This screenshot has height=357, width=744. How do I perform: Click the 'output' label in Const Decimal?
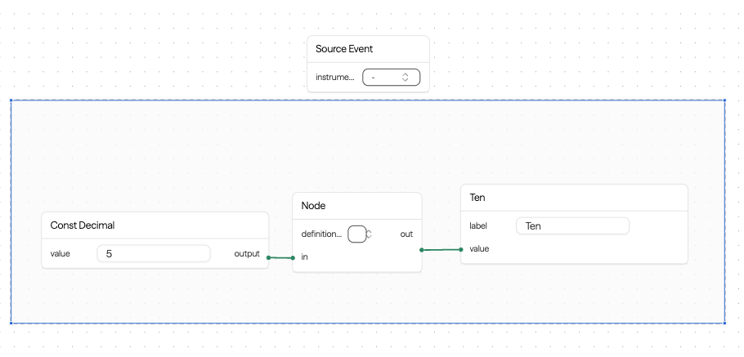(x=247, y=253)
